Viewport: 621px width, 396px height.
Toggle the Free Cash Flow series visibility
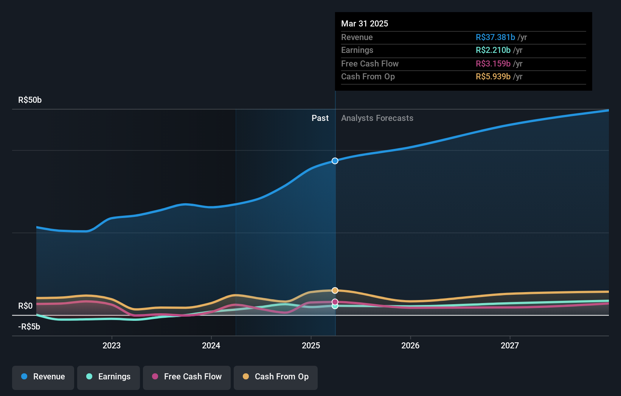click(186, 377)
